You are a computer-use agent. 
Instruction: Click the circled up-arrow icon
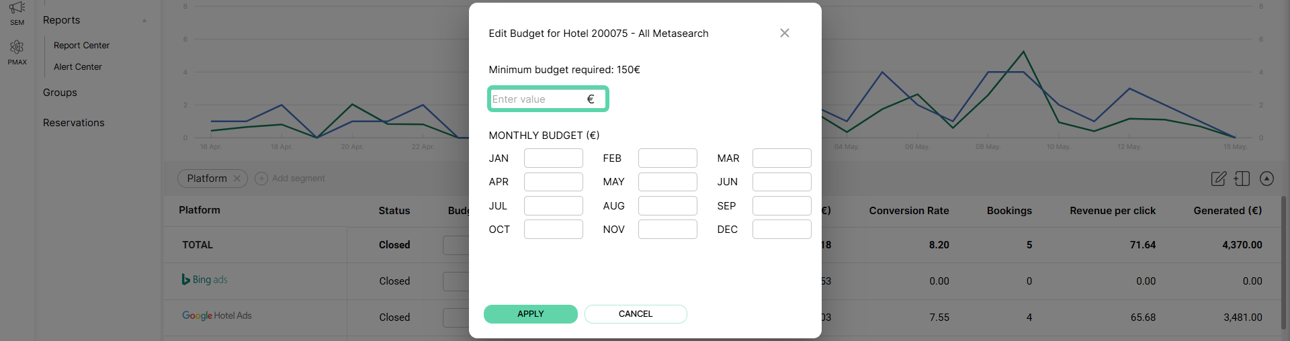tap(1266, 179)
